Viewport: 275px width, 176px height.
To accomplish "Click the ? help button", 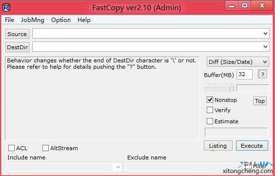I will (x=262, y=75).
